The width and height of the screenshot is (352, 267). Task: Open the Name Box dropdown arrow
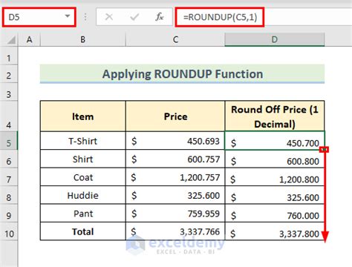(x=68, y=16)
